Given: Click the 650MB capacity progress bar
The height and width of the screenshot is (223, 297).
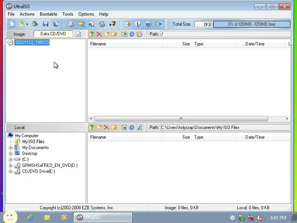Looking at the screenshot, I should pyautogui.click(x=252, y=24).
